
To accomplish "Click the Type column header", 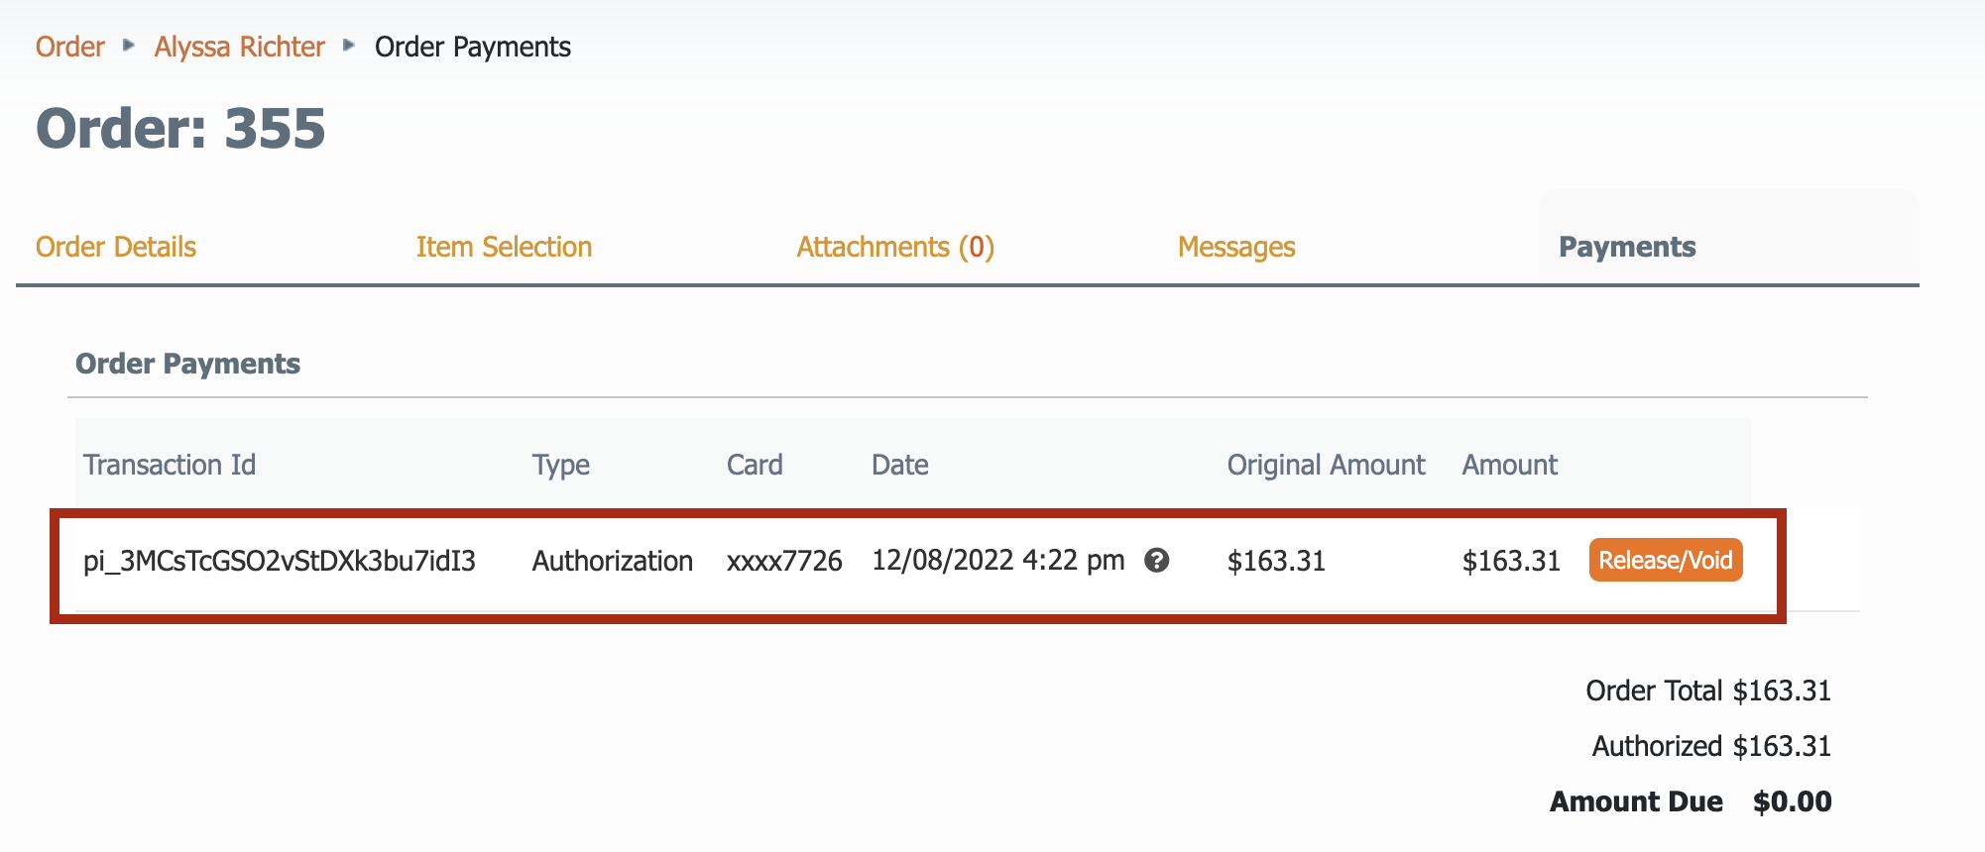I will point(560,465).
